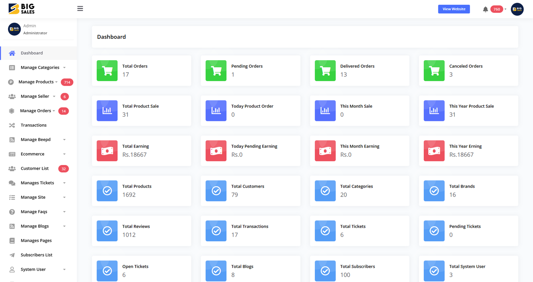Click the Total Orders cart icon
Screen dimensions: 533x282
click(107, 71)
